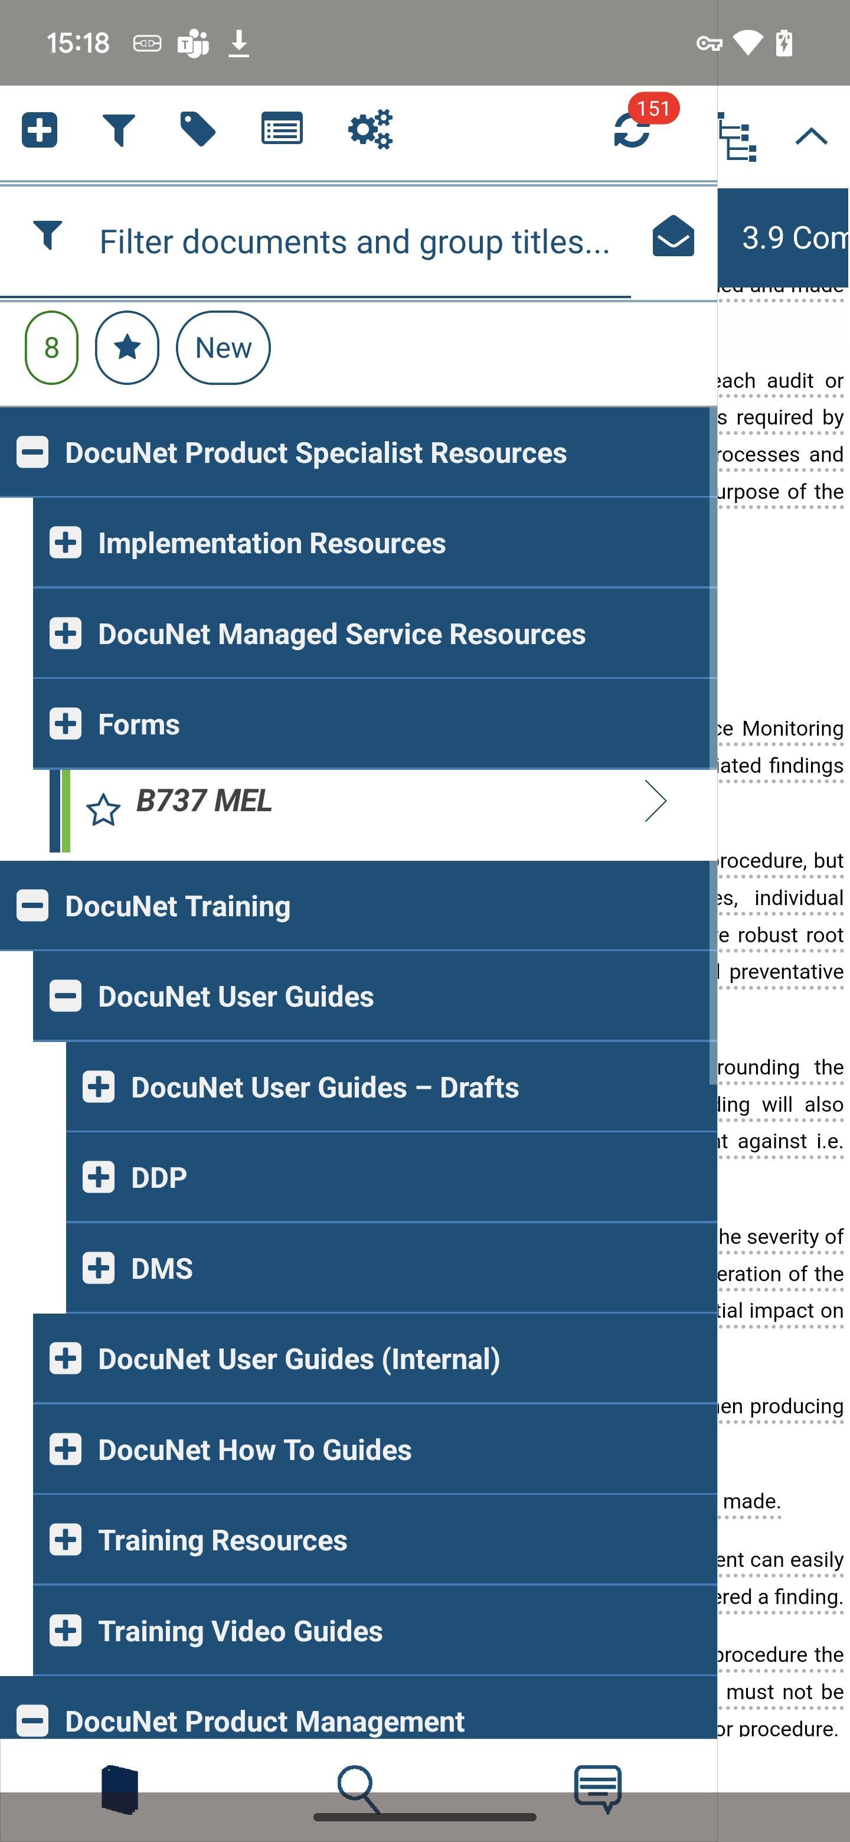Collapse DocuNet Product Management group
850x1842 pixels.
[x=32, y=1720]
